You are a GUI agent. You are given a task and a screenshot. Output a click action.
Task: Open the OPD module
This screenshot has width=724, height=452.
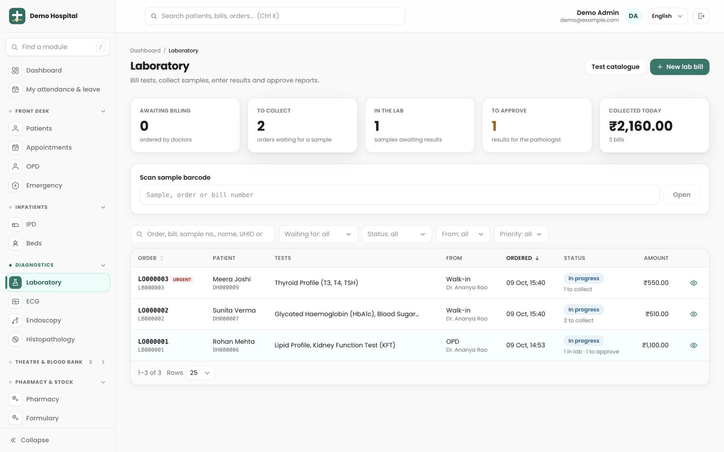point(58,167)
